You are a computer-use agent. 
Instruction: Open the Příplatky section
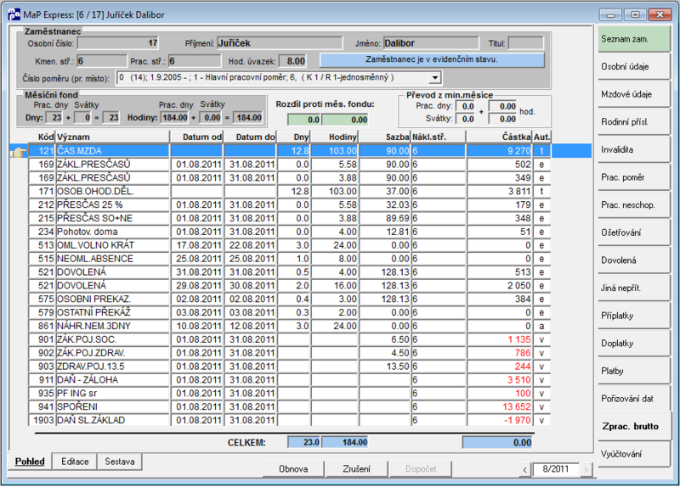(x=633, y=316)
